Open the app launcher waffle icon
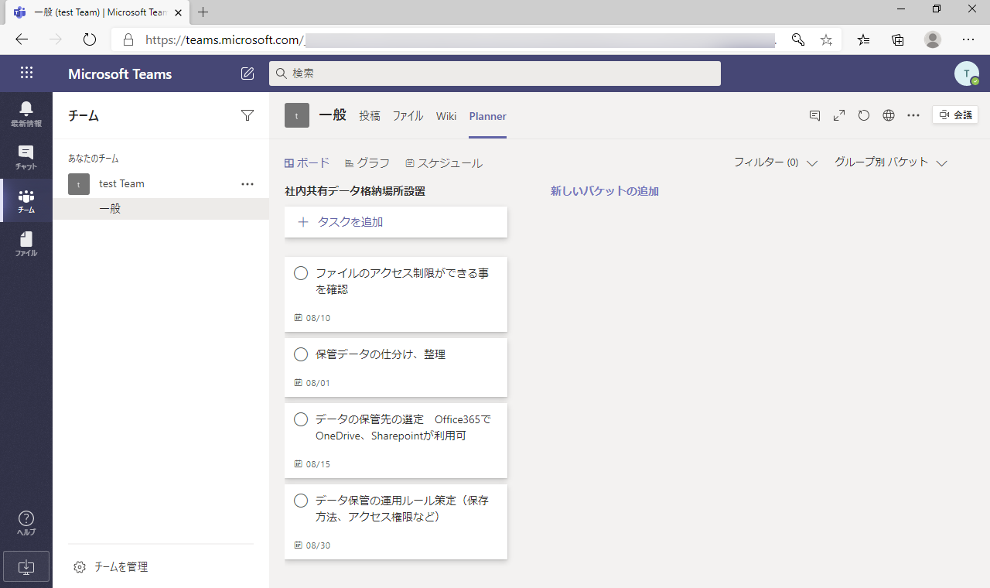 26,73
